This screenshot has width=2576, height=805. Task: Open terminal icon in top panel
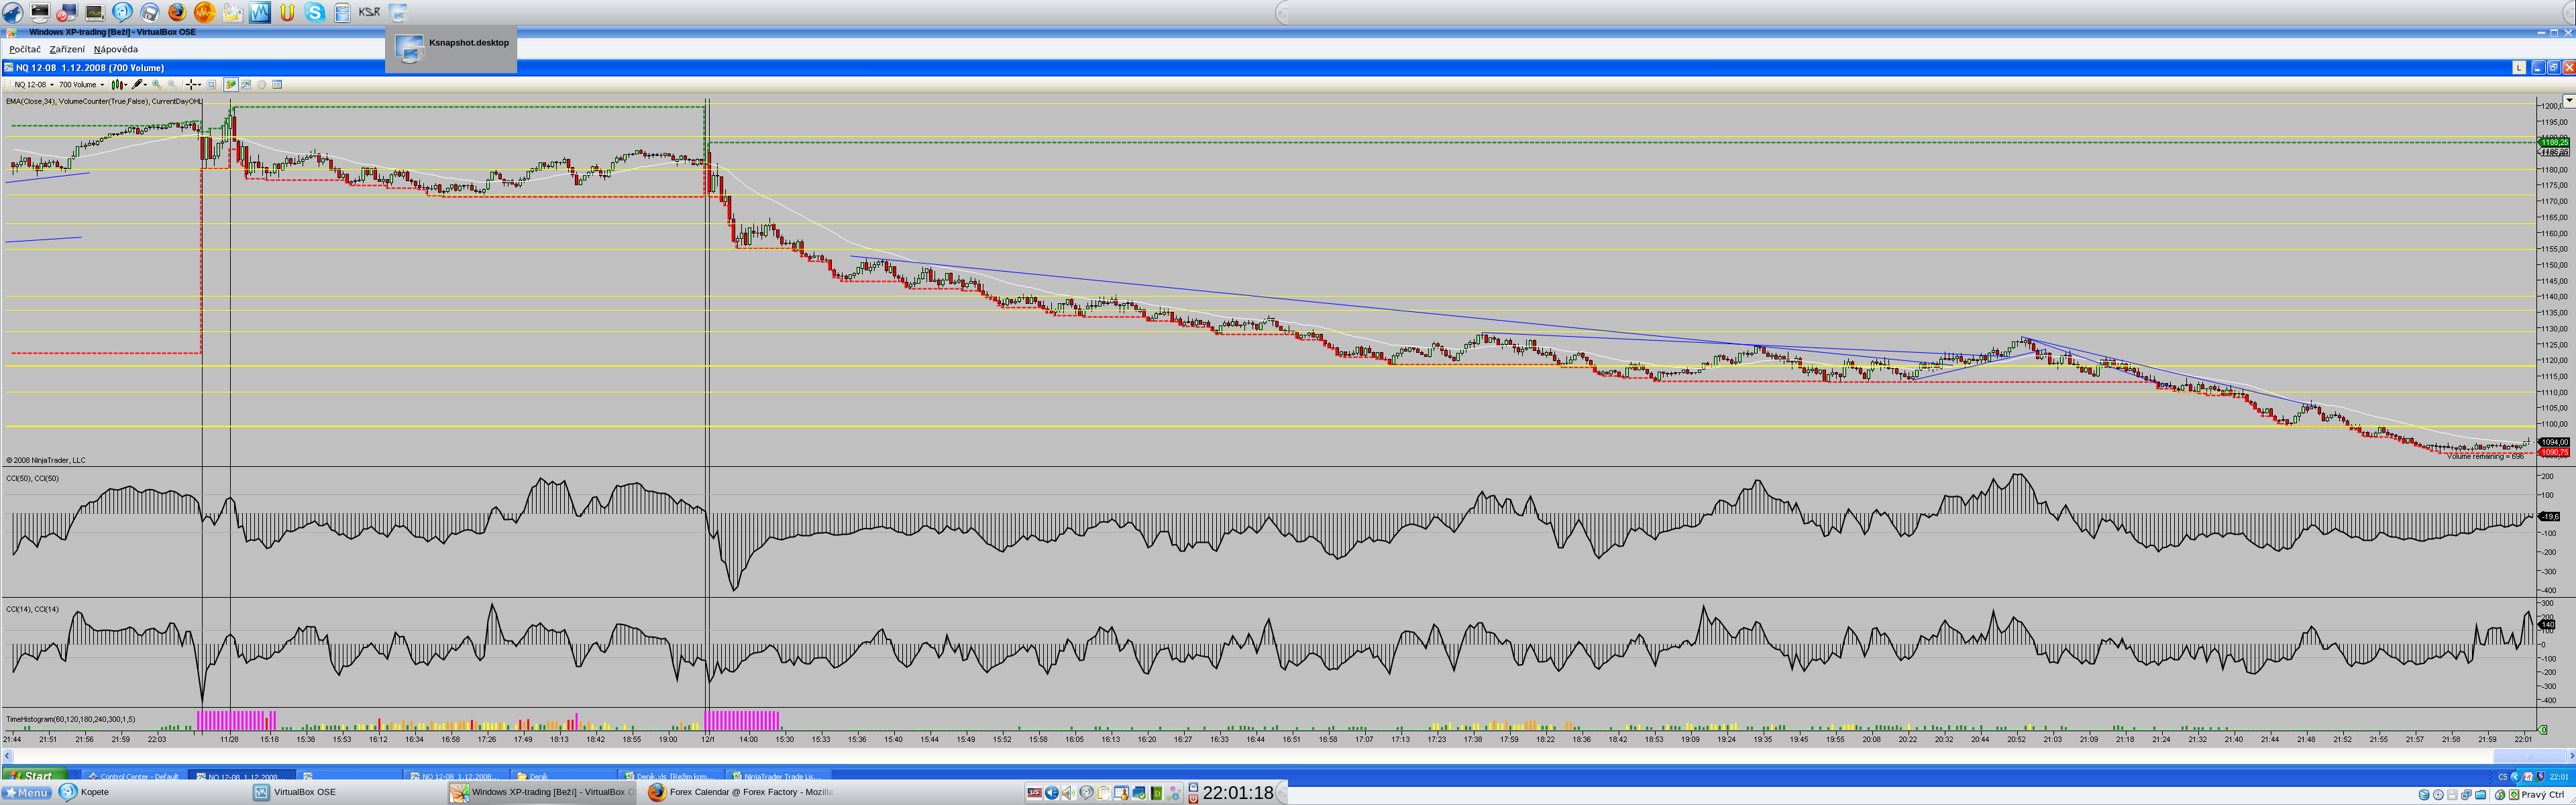40,12
